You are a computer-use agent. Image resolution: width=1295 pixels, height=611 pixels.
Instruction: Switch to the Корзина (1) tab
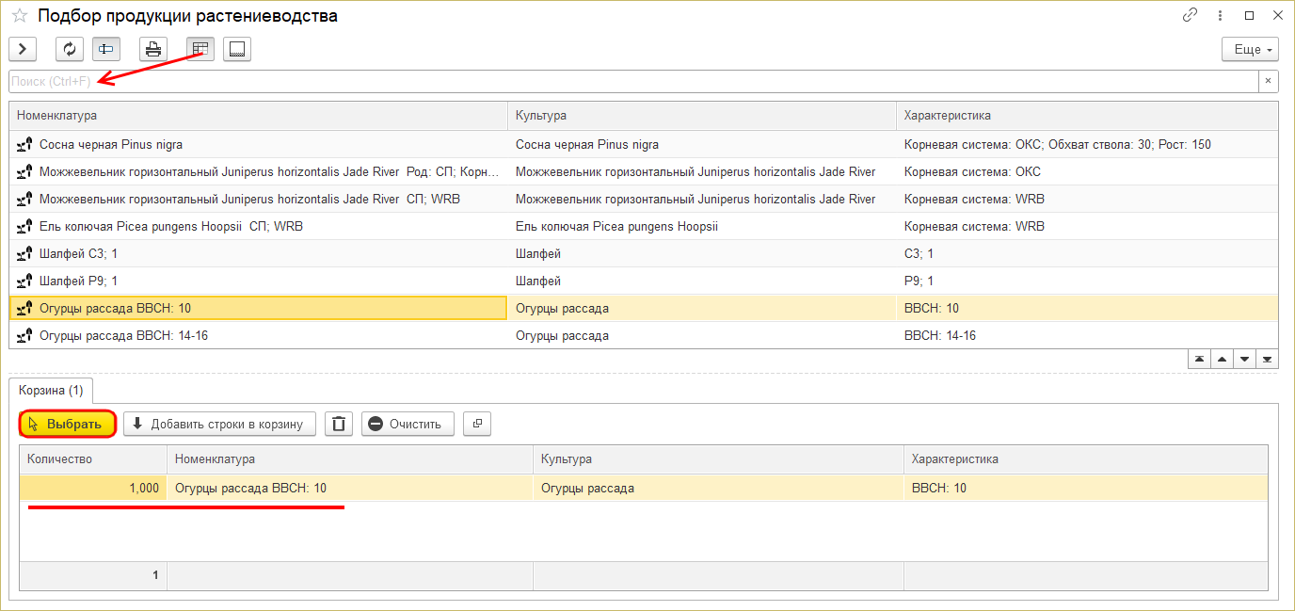pos(51,390)
